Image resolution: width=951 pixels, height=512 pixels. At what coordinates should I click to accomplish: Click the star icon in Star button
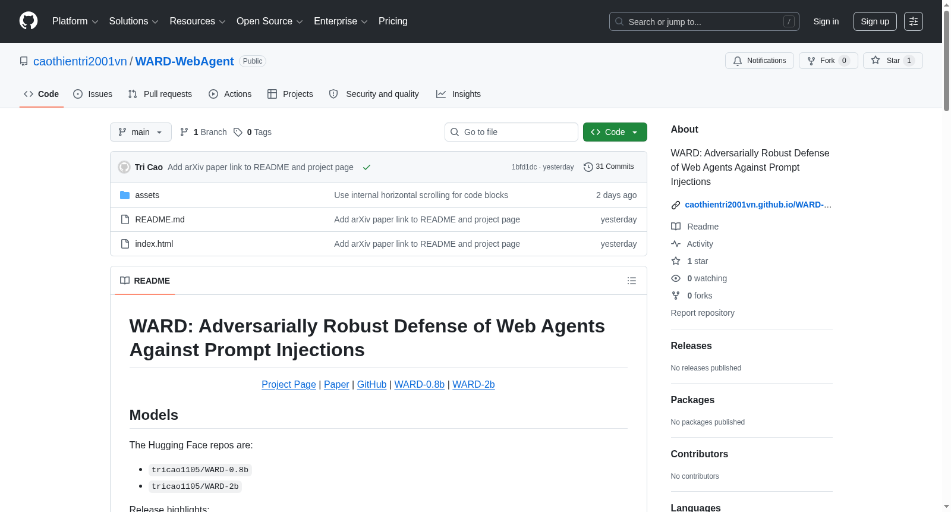pos(876,60)
